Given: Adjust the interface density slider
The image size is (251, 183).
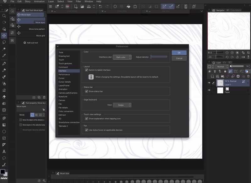Looking at the screenshot, I should pos(159,57).
